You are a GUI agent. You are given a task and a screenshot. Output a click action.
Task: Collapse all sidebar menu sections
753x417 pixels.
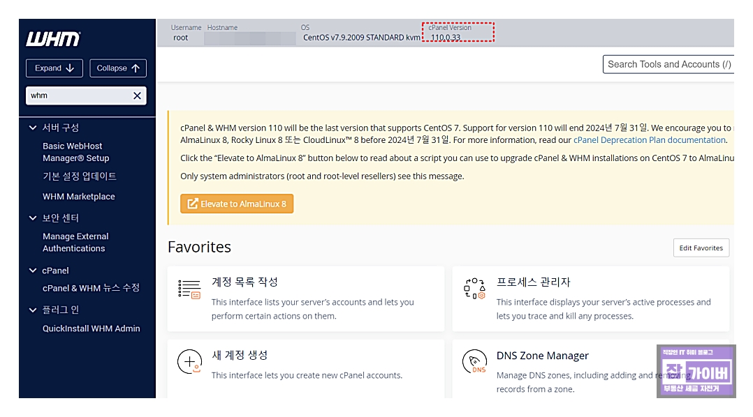[x=118, y=68]
